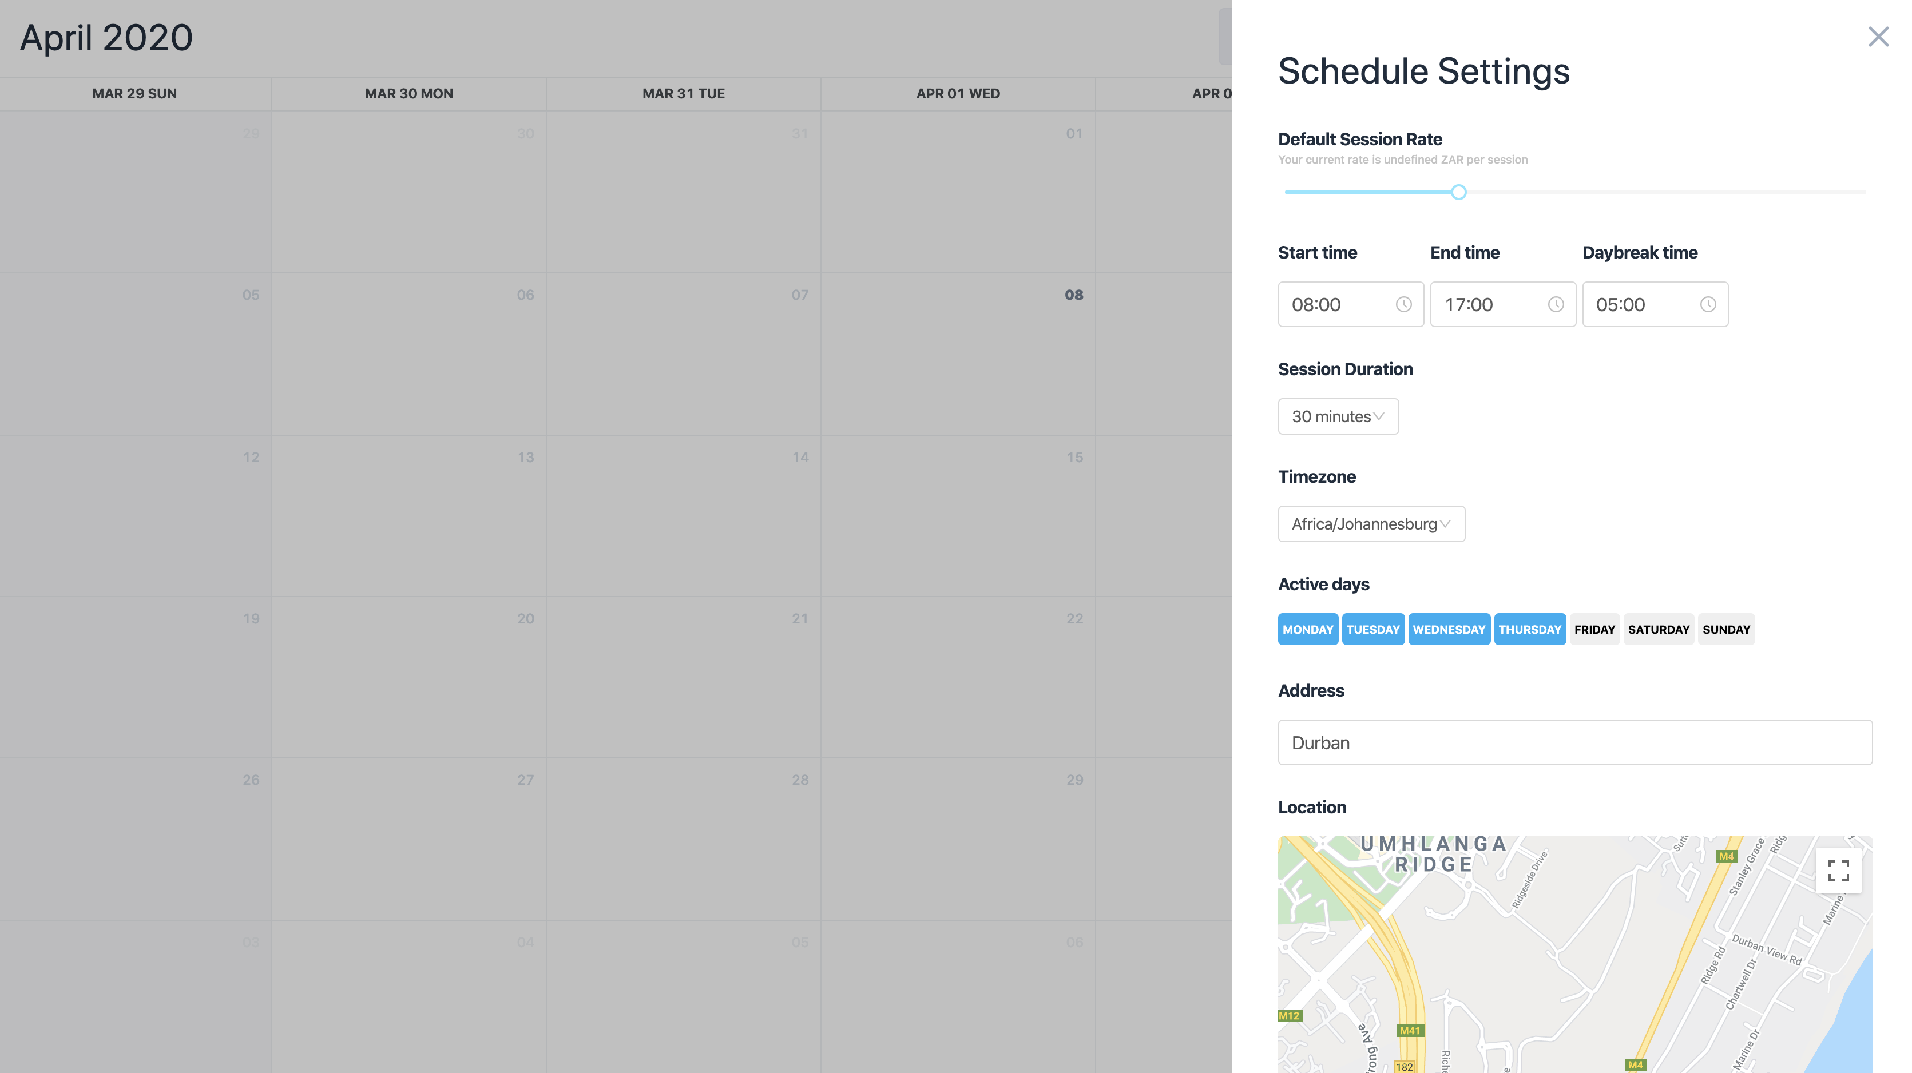Screen dimensions: 1912x1073
Task: Expand the map to fullscreen view
Action: [x=1838, y=870]
